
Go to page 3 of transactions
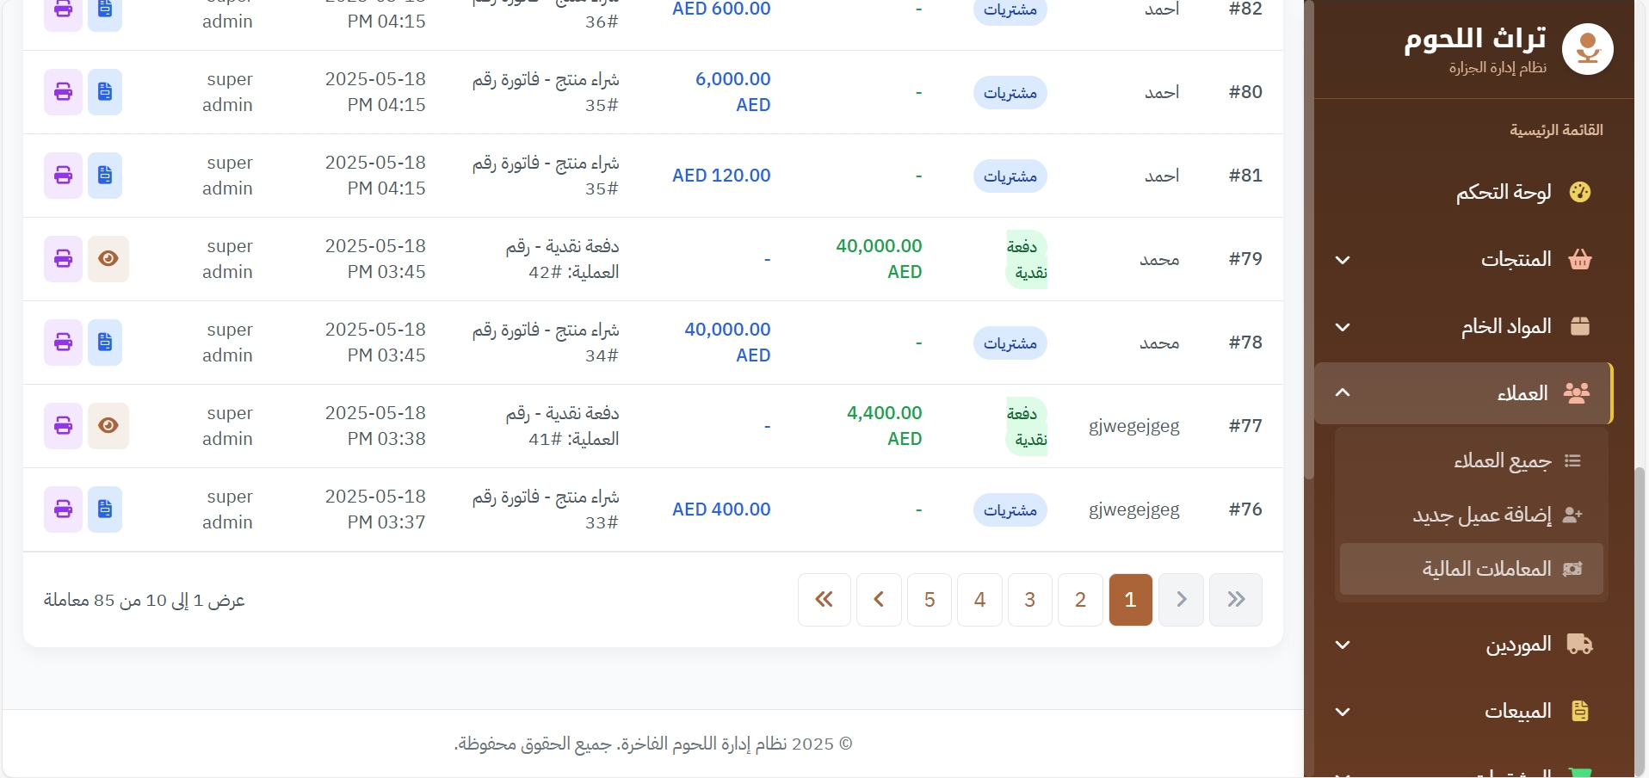tap(1029, 600)
